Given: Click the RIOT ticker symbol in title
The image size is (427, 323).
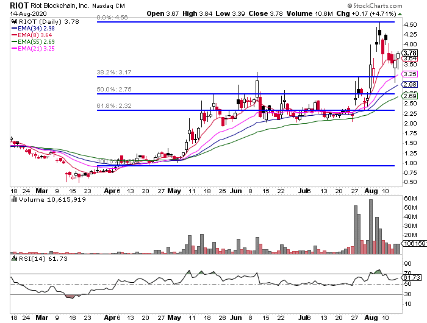Looking at the screenshot, I should (x=19, y=5).
